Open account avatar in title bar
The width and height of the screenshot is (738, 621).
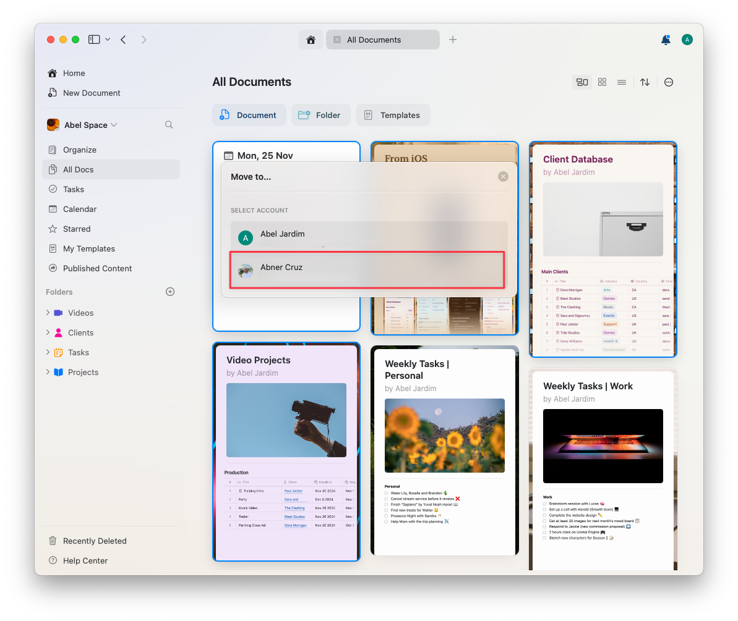(687, 40)
